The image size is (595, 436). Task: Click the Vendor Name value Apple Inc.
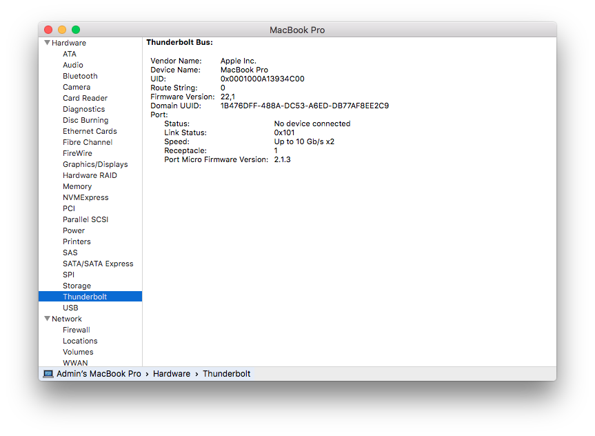239,61
